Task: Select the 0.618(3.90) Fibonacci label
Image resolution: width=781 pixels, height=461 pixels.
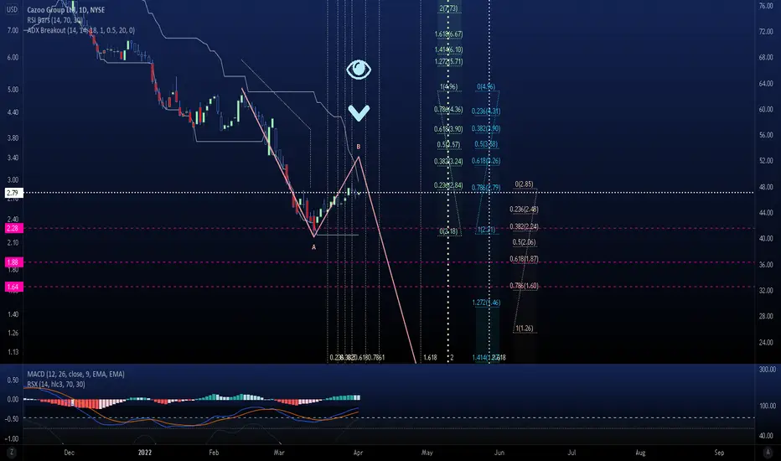Action: pos(448,128)
